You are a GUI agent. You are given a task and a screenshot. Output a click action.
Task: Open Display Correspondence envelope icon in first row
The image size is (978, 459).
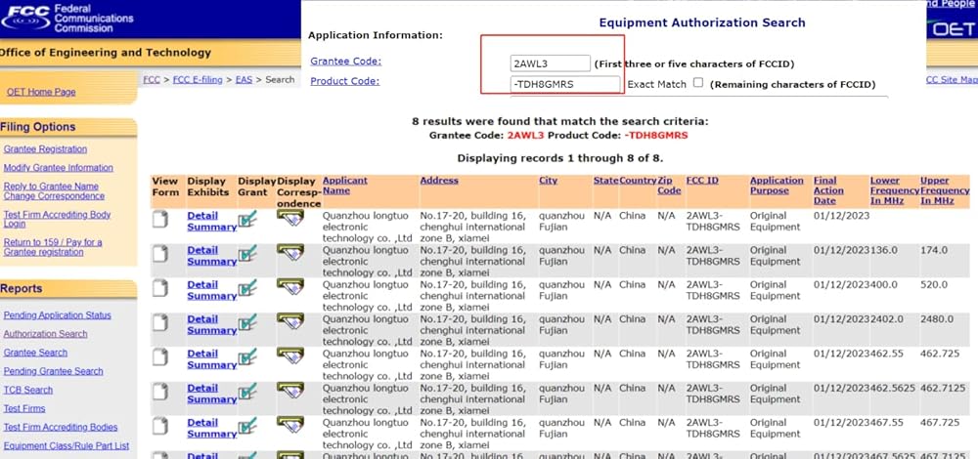point(290,218)
